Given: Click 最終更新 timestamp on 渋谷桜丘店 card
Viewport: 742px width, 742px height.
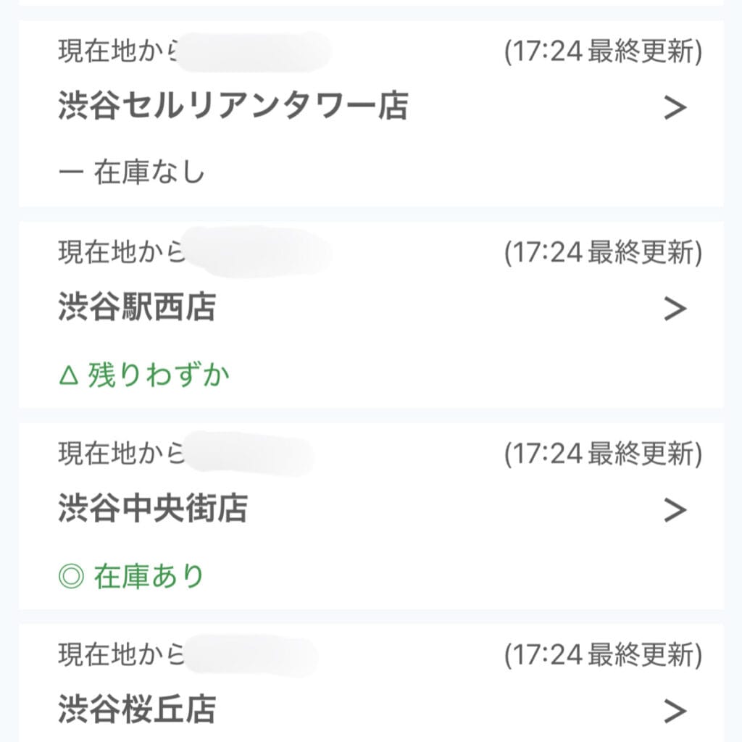Looking at the screenshot, I should (603, 655).
